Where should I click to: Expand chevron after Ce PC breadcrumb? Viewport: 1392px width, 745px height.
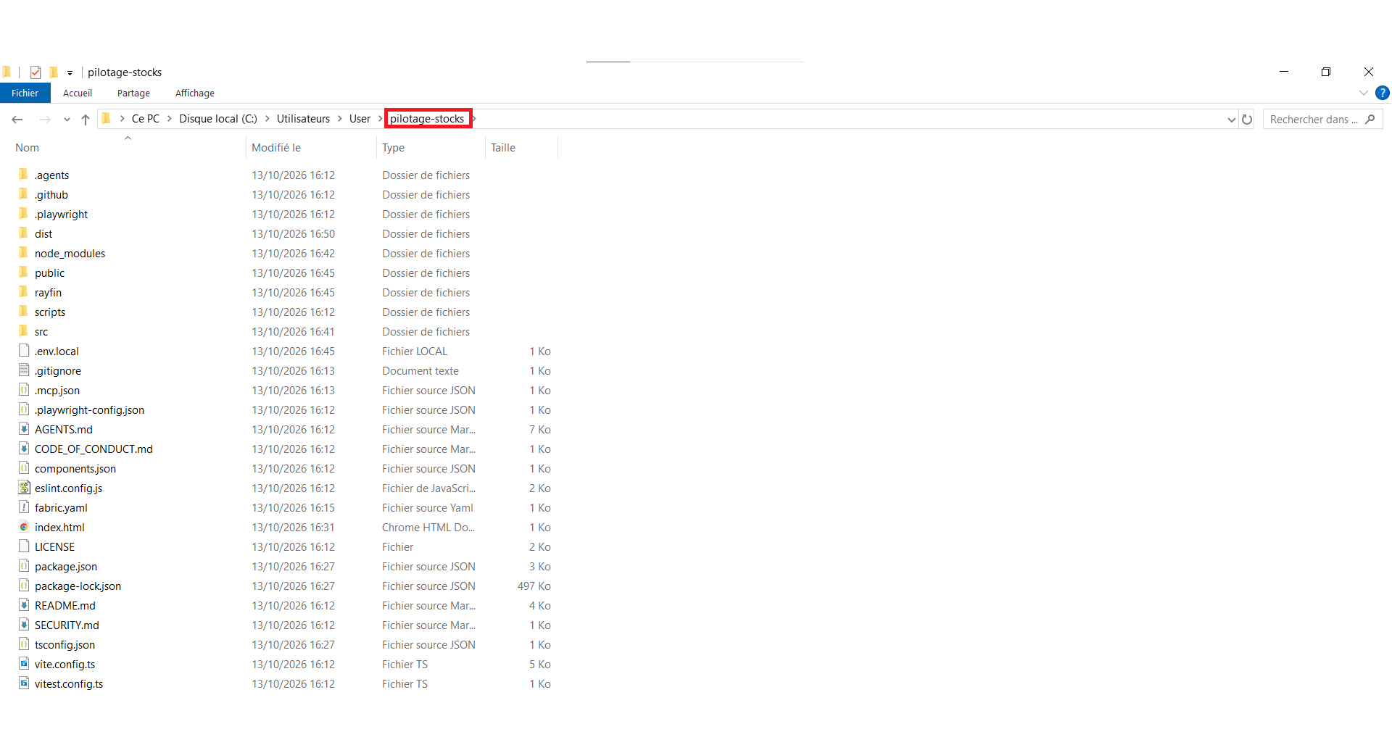170,119
